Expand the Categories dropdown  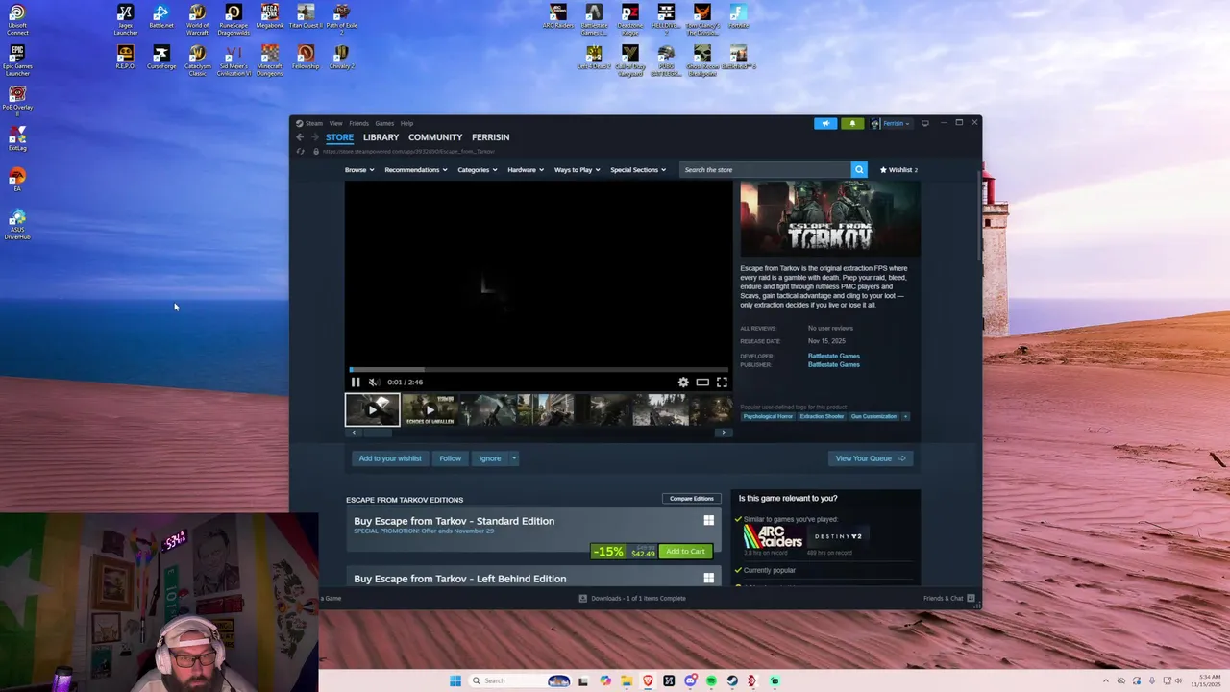point(477,170)
